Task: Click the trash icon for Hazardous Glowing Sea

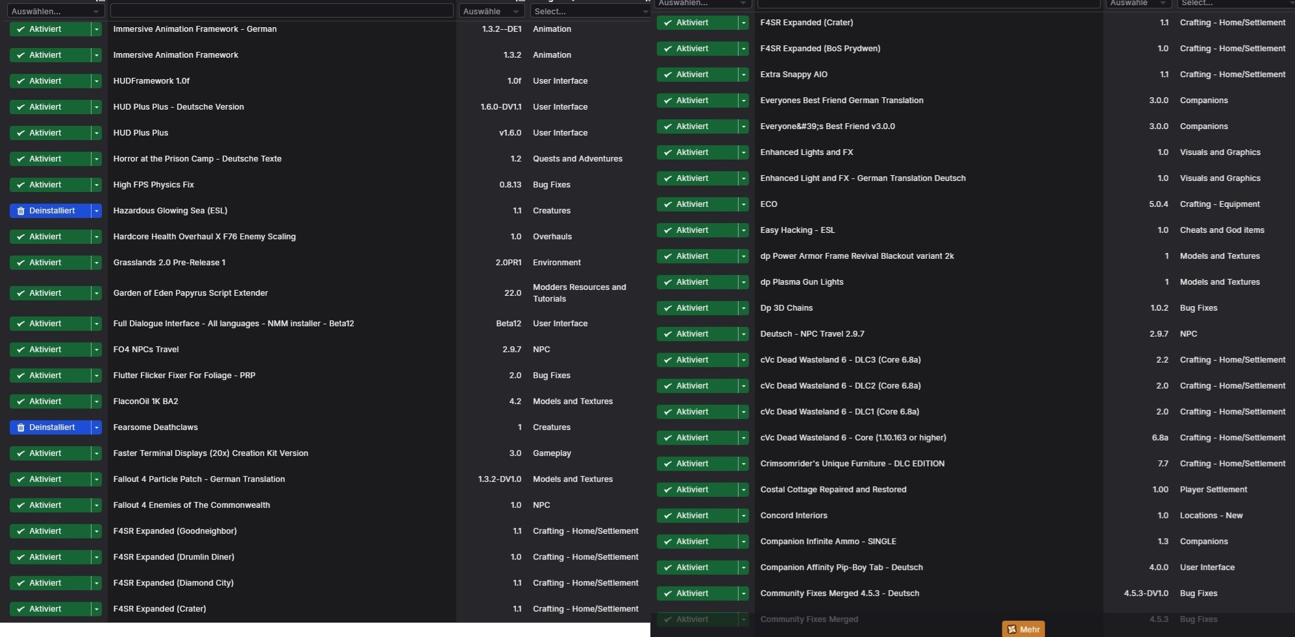Action: click(21, 211)
